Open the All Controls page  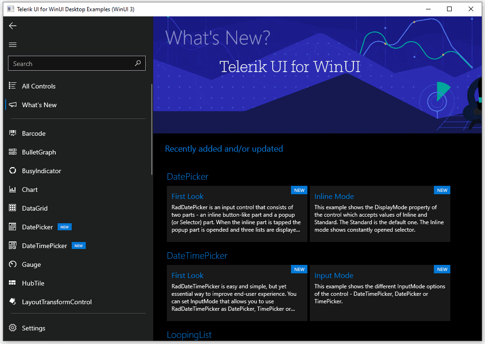[39, 86]
